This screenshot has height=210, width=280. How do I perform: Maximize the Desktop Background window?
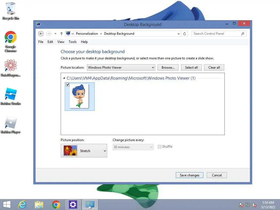234,24
